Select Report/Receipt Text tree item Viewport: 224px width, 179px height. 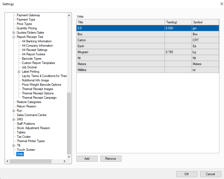(x=30, y=37)
